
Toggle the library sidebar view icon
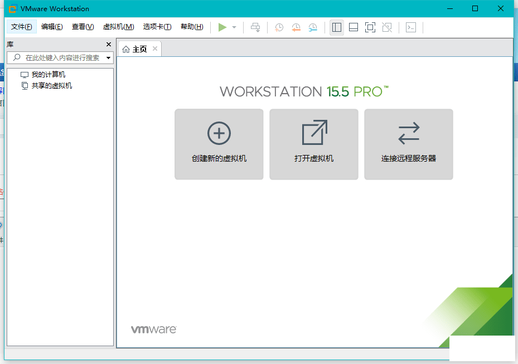tap(337, 27)
